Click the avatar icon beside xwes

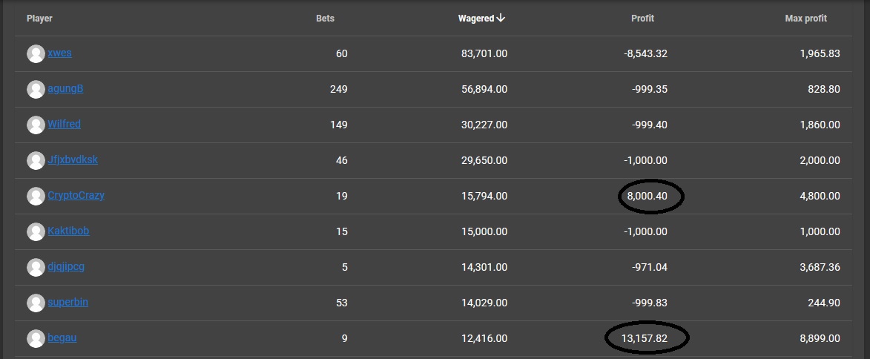pos(36,54)
